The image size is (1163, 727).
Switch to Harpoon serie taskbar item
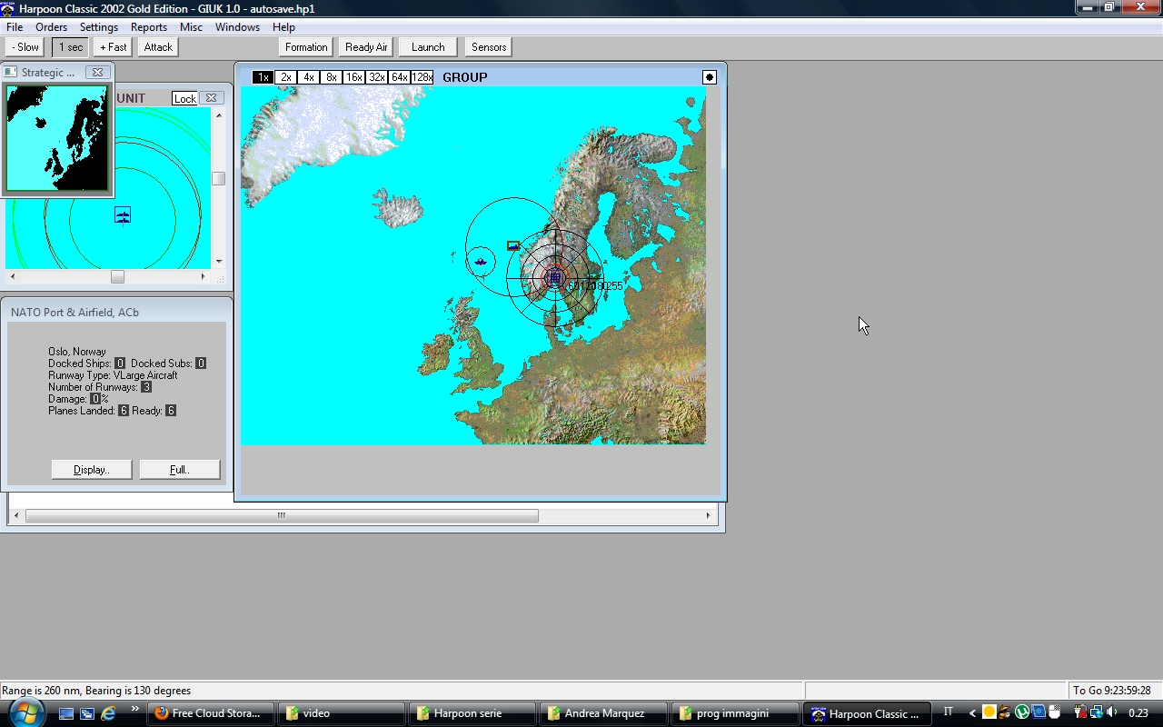[472, 713]
